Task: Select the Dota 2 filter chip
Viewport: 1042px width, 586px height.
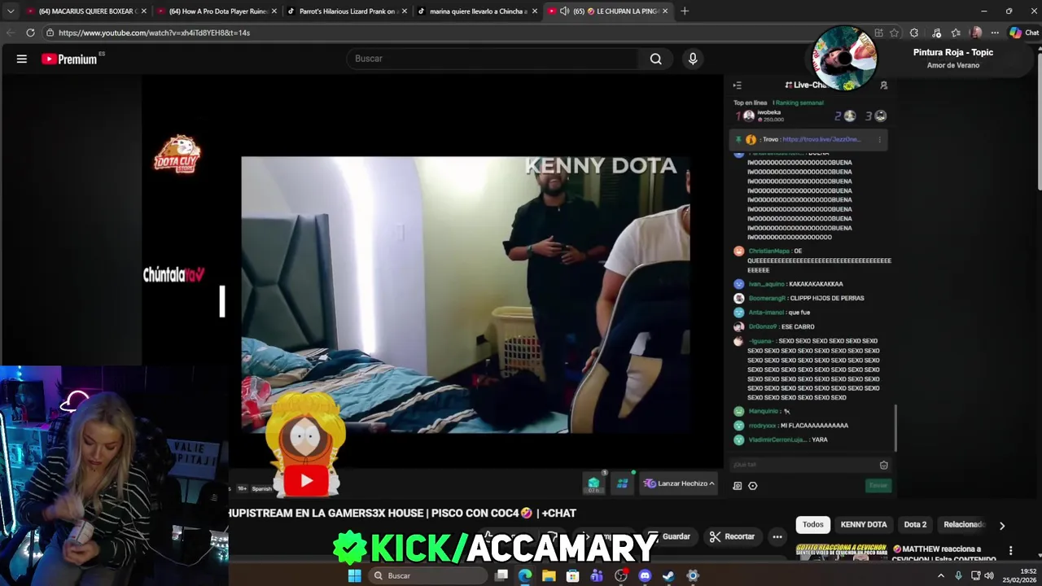Action: tap(915, 525)
